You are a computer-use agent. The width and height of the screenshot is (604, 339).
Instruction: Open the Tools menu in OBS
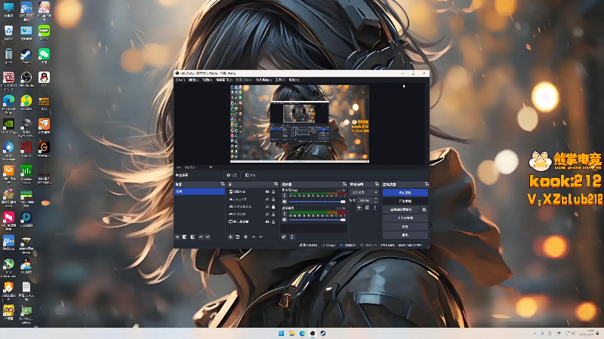280,80
